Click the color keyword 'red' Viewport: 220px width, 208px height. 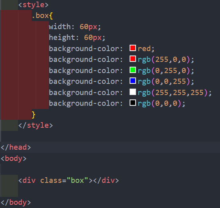(144, 49)
